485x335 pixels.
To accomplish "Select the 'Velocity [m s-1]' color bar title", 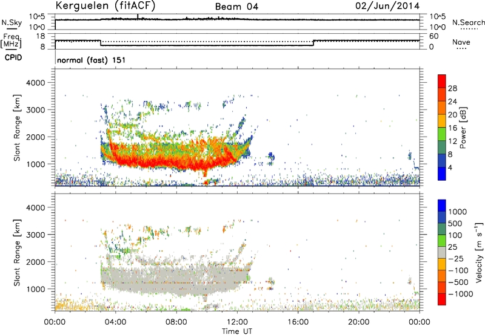I will (479, 252).
